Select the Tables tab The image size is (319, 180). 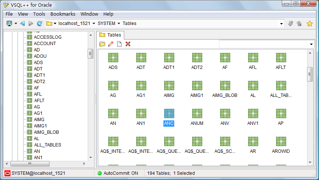click(110, 35)
